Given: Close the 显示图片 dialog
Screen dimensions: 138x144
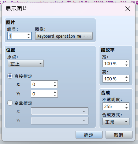Looking at the screenshot, I should click(x=128, y=9).
